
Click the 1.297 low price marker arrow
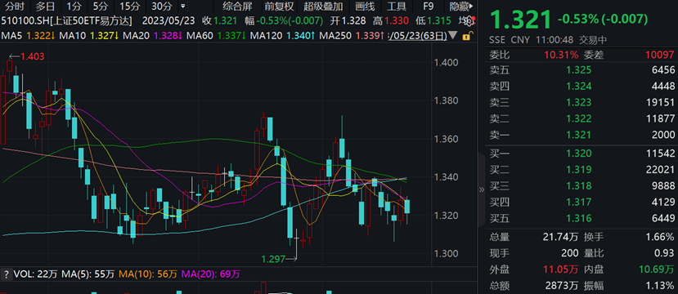pyautogui.click(x=291, y=259)
